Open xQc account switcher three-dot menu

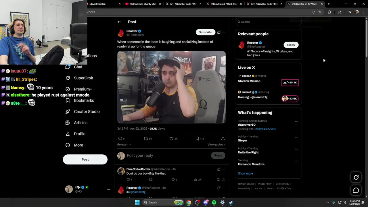pyautogui.click(x=108, y=189)
